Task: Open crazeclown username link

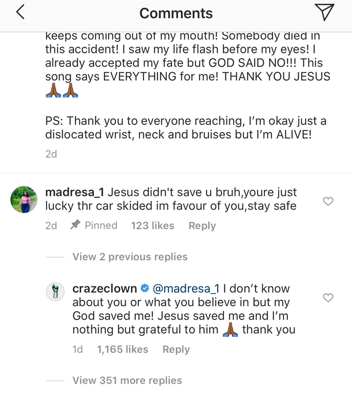Action: (x=104, y=289)
